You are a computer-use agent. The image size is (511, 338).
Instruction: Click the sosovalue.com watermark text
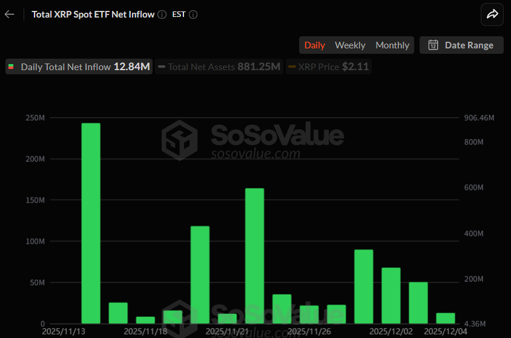coord(255,154)
